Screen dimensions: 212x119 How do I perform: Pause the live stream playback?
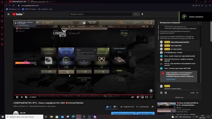(x=17, y=97)
